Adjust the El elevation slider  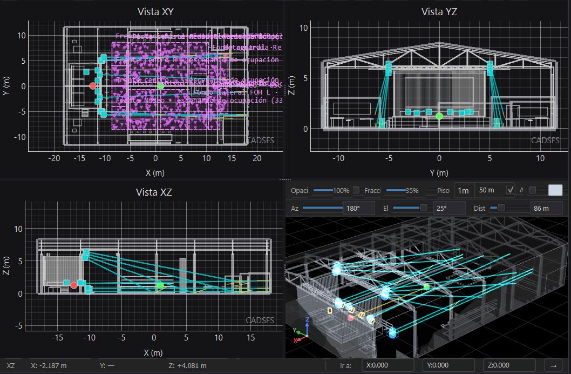click(x=410, y=208)
